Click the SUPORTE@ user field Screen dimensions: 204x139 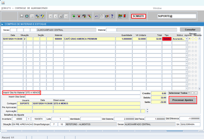pyautogui.click(x=177, y=16)
